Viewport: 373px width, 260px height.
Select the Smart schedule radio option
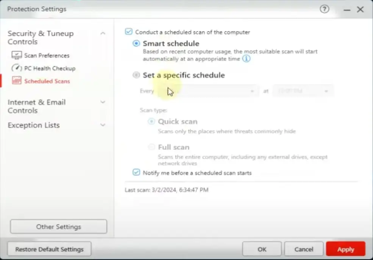[x=136, y=43]
